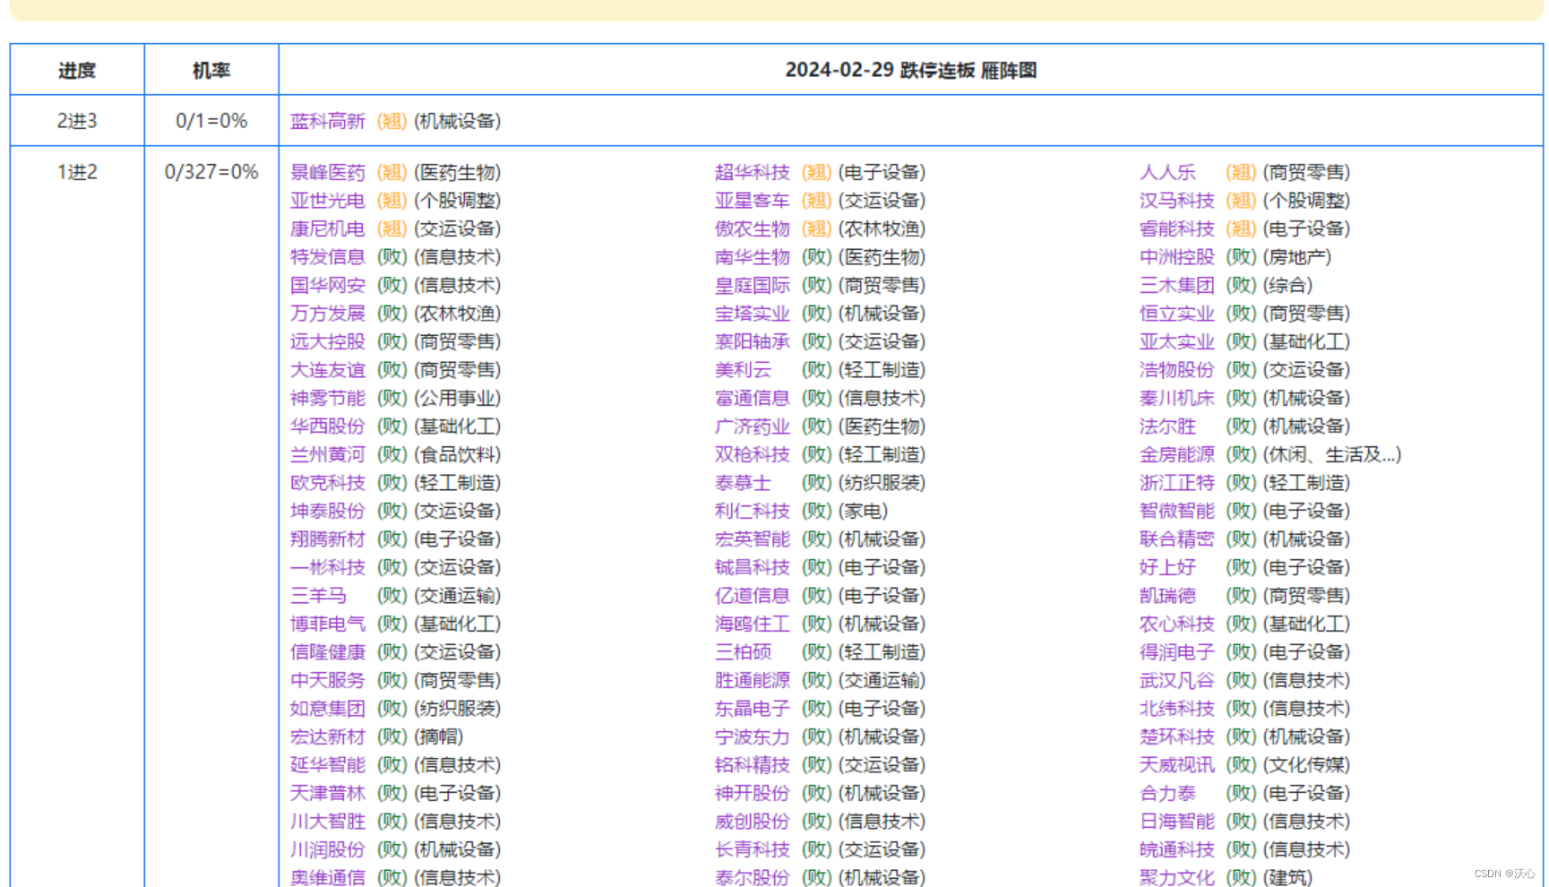Image resolution: width=1549 pixels, height=887 pixels.
Task: Open 康尼机电 stock link
Action: 328,228
